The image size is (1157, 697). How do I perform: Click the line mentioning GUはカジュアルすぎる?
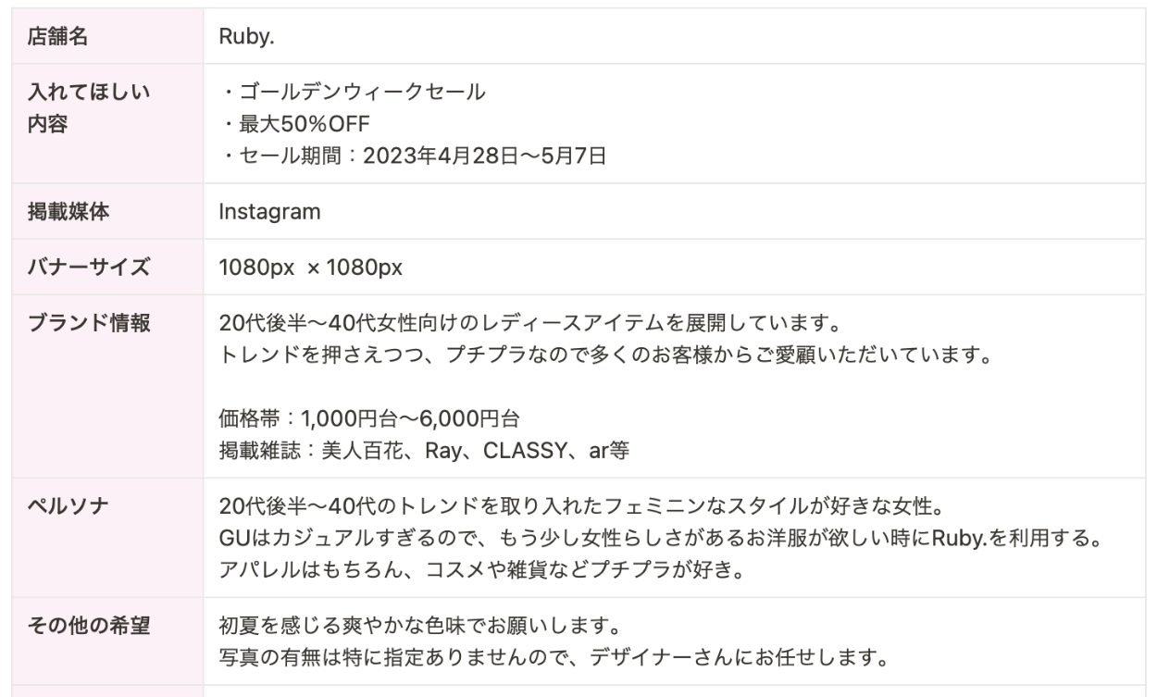658,538
